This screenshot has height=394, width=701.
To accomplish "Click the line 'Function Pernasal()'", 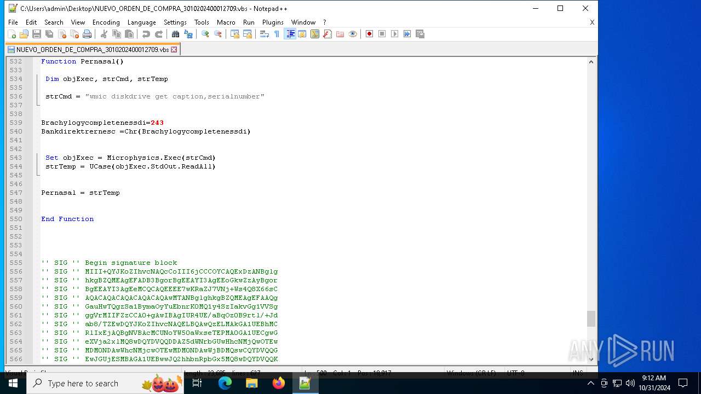I will [x=83, y=61].
